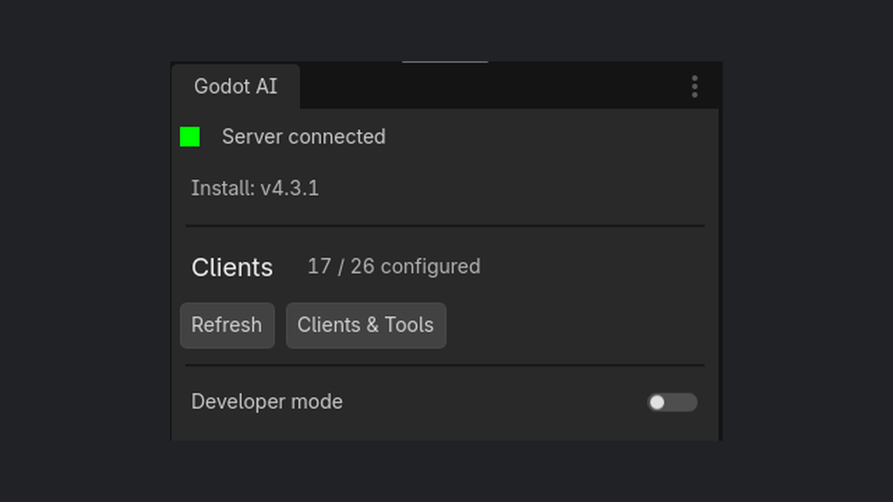Click the 17 / 26 configured count
The image size is (893, 502).
[x=393, y=266]
